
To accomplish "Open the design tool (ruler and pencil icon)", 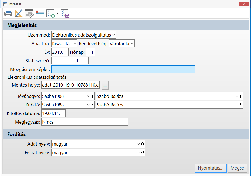I will 19,13.
